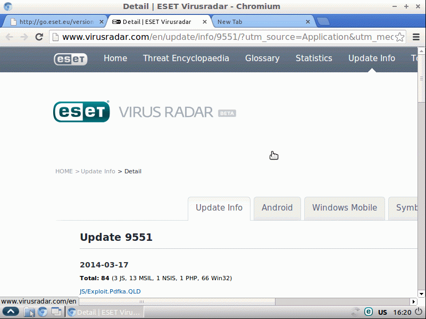This screenshot has width=426, height=319.
Task: Go forward using the browser forward arrow
Action: tap(24, 37)
